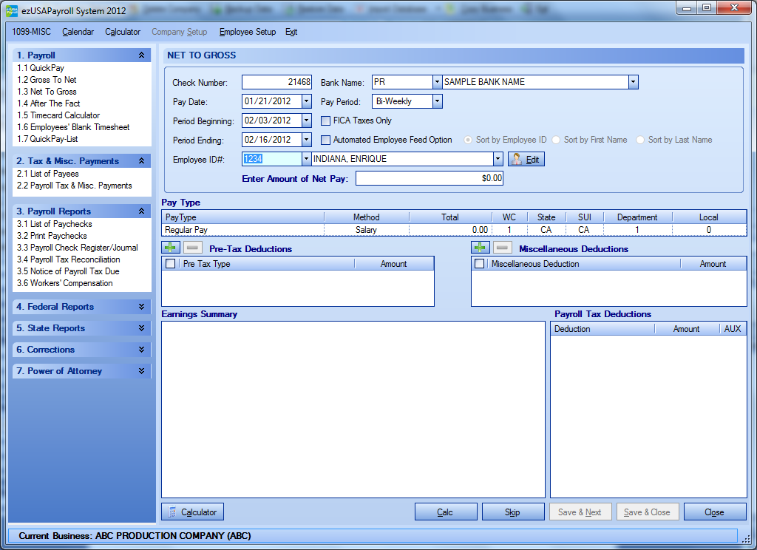Enable FICA Taxes Only checkbox
This screenshot has width=757, height=550.
coord(326,120)
